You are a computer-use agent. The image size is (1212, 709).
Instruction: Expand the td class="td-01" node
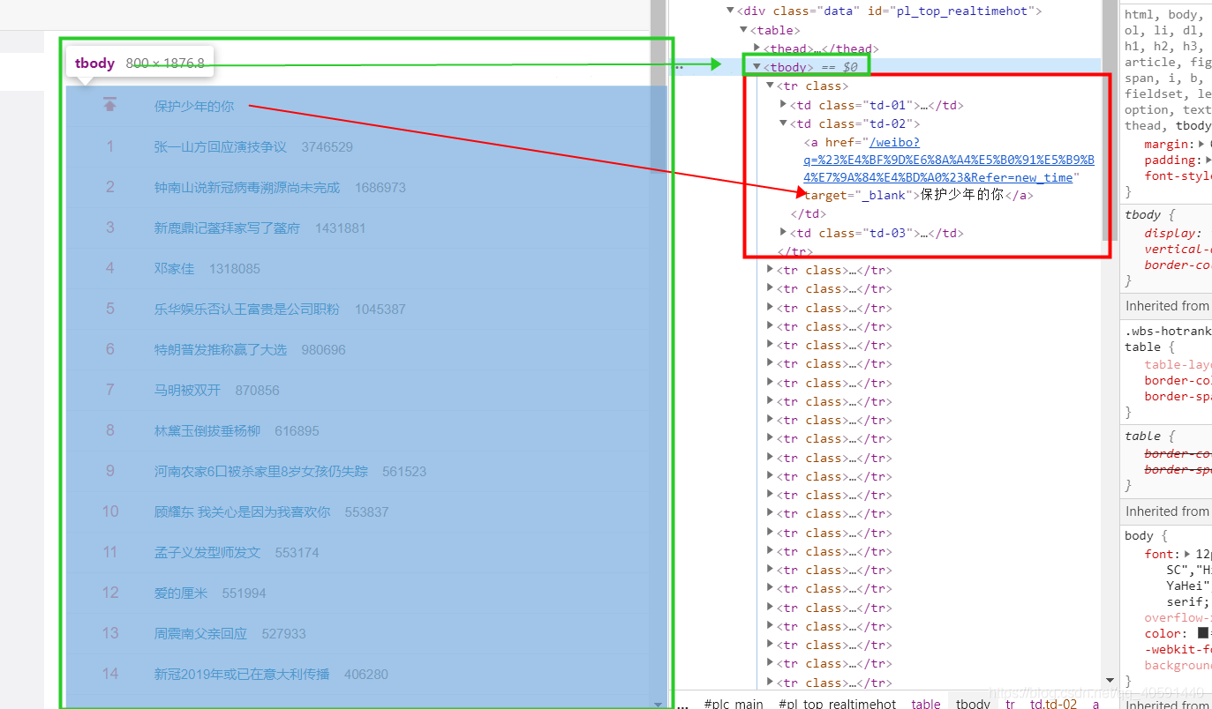tap(783, 105)
